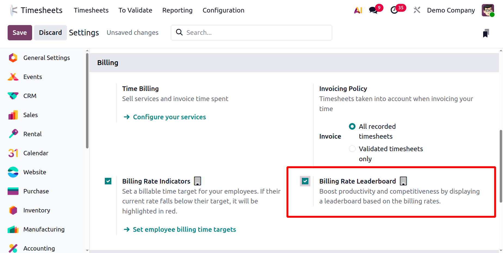Open Calendar settings in sidebar
503x253 pixels.
pos(36,153)
